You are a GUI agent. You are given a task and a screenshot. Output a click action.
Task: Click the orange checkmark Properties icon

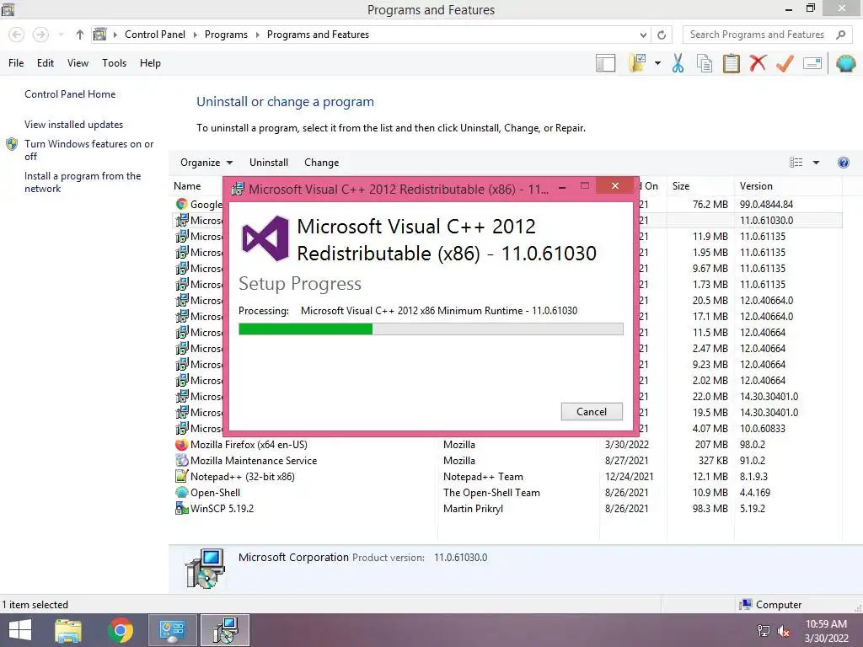point(785,63)
